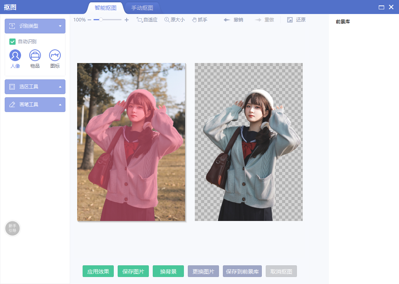
Task: Select the 人像 portrait recognition icon
Action: (15, 55)
